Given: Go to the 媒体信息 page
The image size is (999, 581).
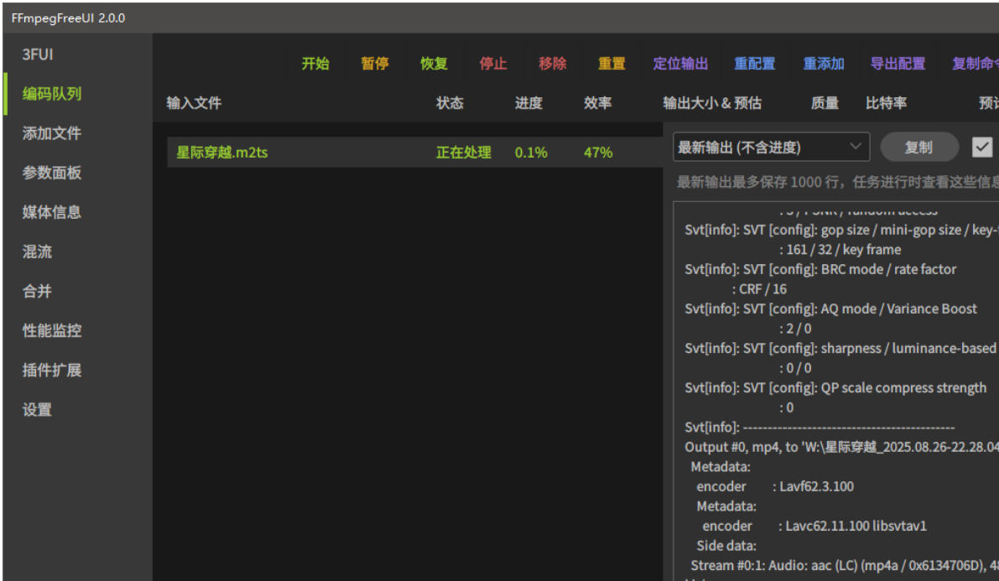Looking at the screenshot, I should (52, 212).
